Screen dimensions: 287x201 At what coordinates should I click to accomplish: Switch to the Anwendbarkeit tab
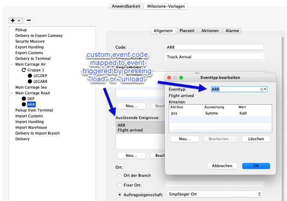pyautogui.click(x=126, y=6)
